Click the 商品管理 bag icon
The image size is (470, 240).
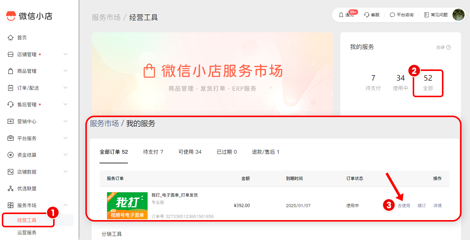[11, 71]
